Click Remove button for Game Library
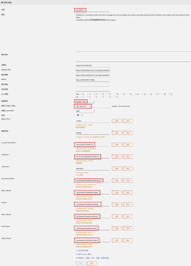This screenshot has width=191, height=266. coord(128,193)
